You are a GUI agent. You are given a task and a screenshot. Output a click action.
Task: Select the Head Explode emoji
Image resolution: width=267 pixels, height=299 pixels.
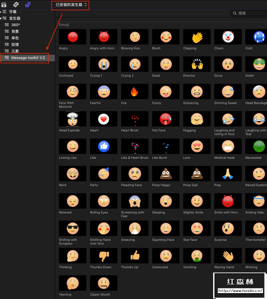[x=73, y=119]
